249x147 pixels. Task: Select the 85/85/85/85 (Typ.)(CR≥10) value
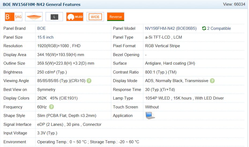pos(61,81)
